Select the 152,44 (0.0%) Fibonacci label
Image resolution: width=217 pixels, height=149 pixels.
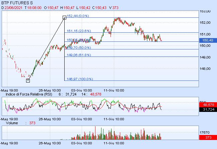(78, 16)
